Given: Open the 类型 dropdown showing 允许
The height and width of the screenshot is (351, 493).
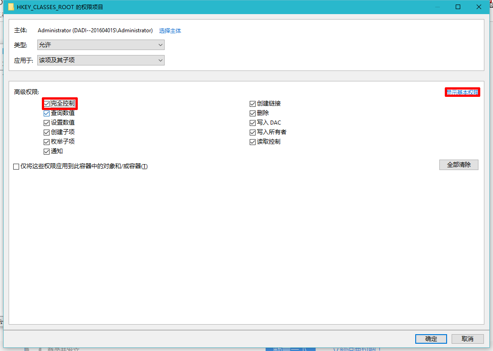Looking at the screenshot, I should pyautogui.click(x=101, y=45).
